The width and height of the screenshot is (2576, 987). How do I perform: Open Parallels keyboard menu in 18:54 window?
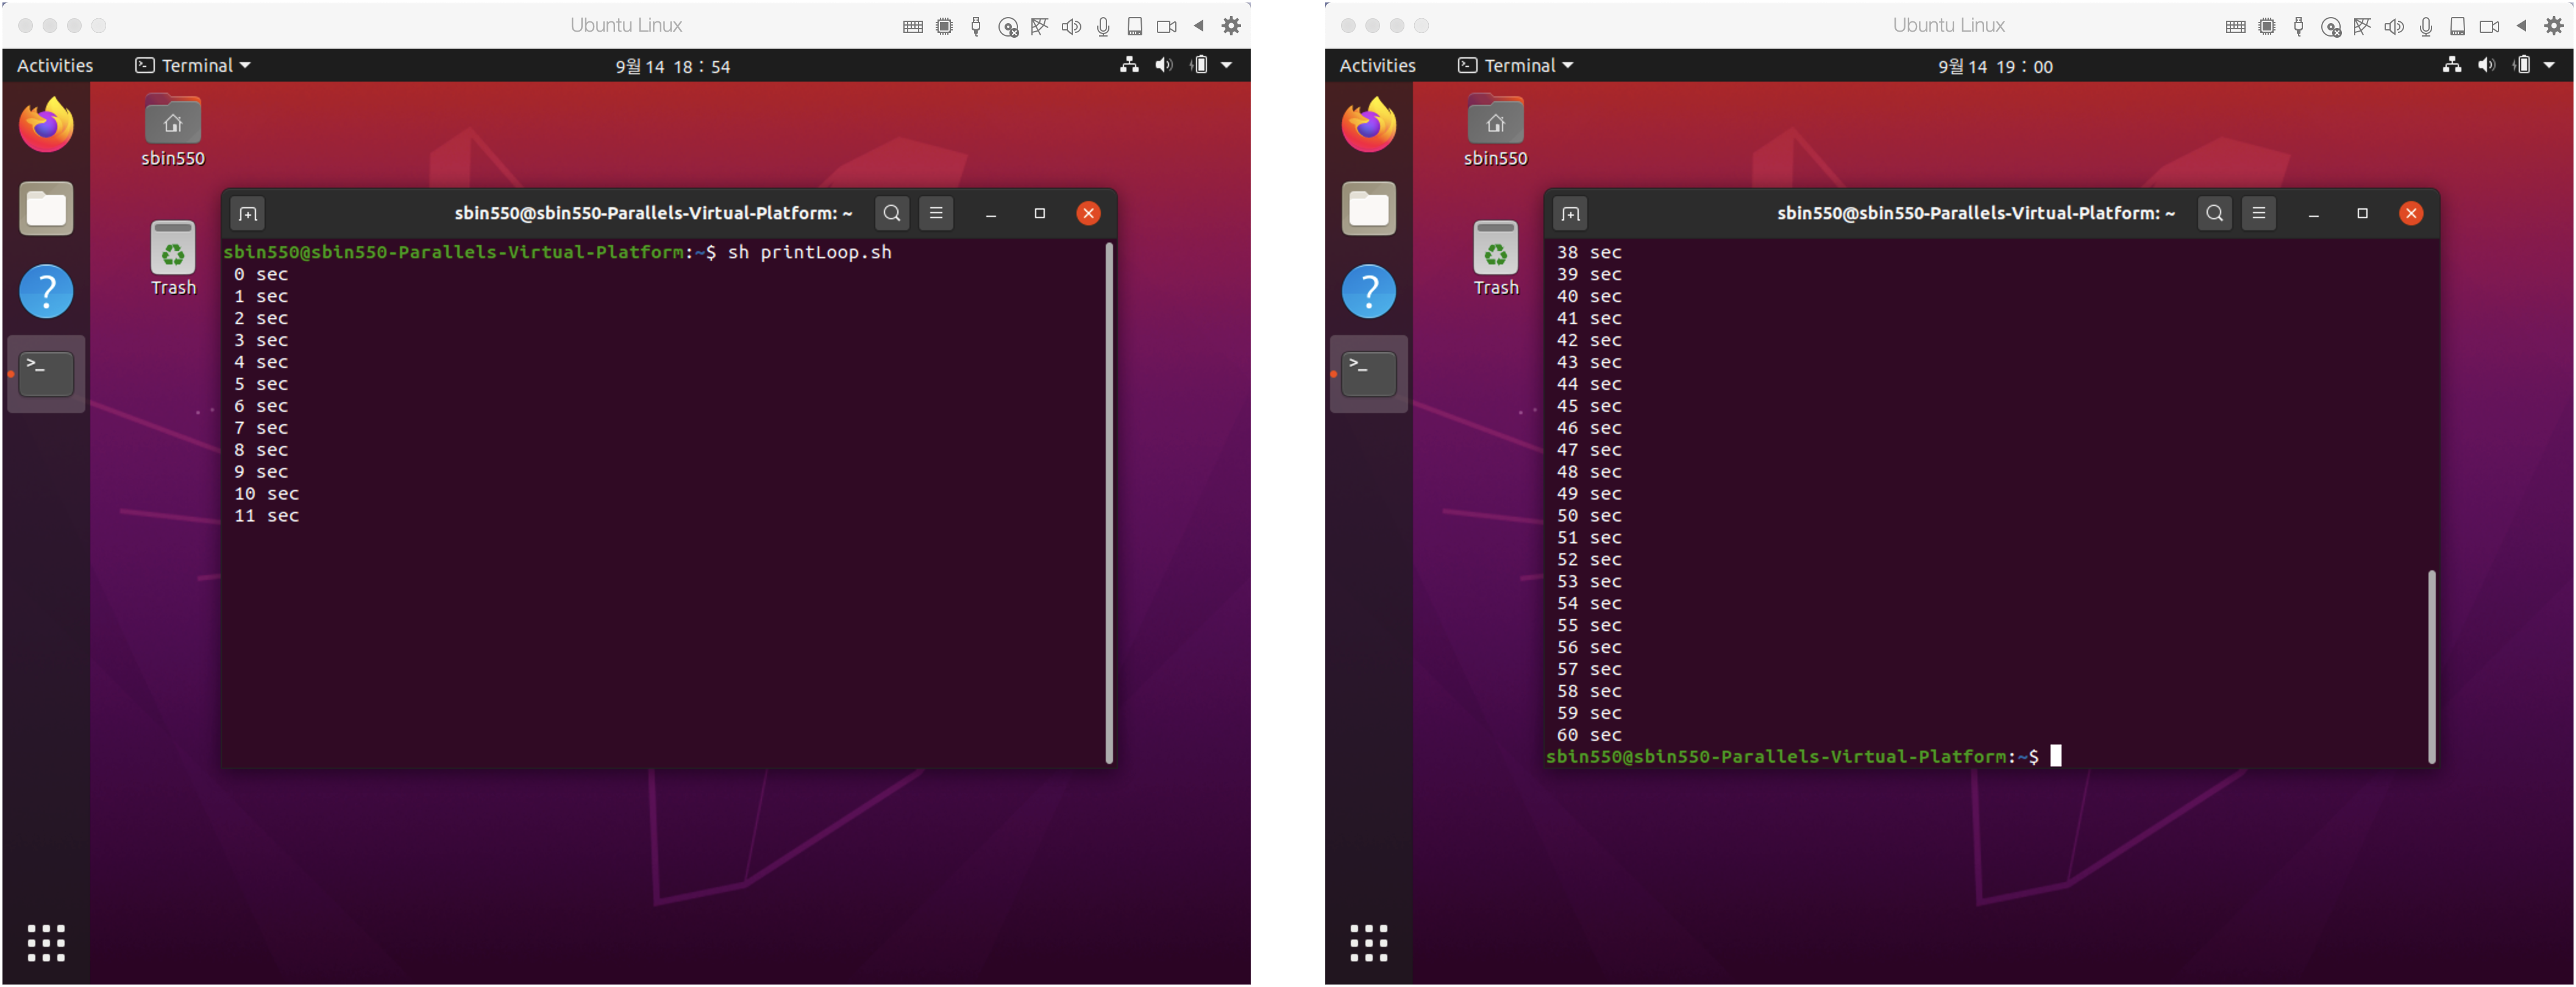[912, 27]
